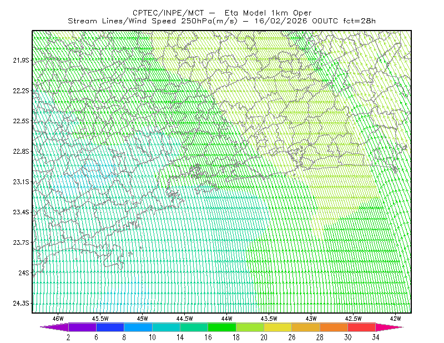
Task: Click the title text 'CPTEC/INPE/MCT — Eta Model 1km Oper'
Action: (223, 13)
